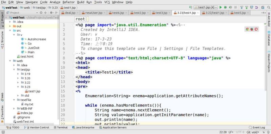Run test1.jsp with the green Run icon
This screenshot has width=271, height=134.
coord(221,7)
